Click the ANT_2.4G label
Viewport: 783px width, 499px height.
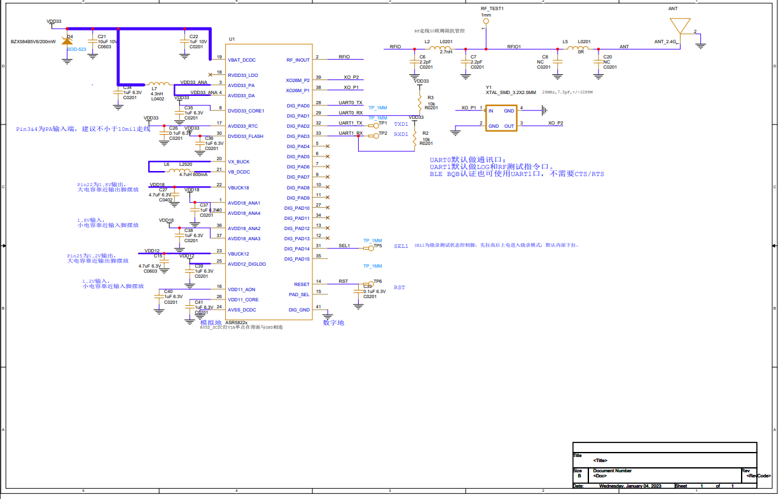click(x=666, y=41)
